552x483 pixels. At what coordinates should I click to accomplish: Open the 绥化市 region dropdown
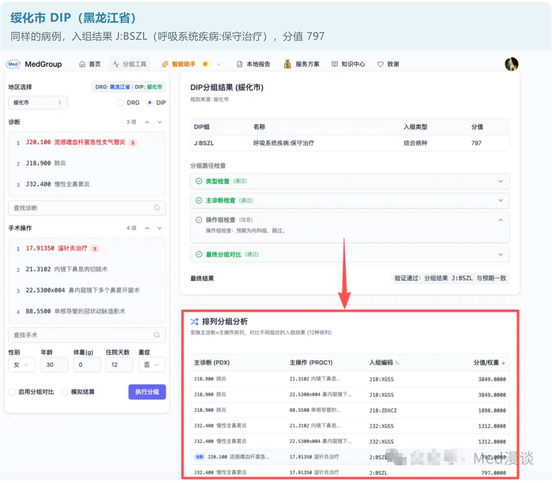pyautogui.click(x=38, y=103)
